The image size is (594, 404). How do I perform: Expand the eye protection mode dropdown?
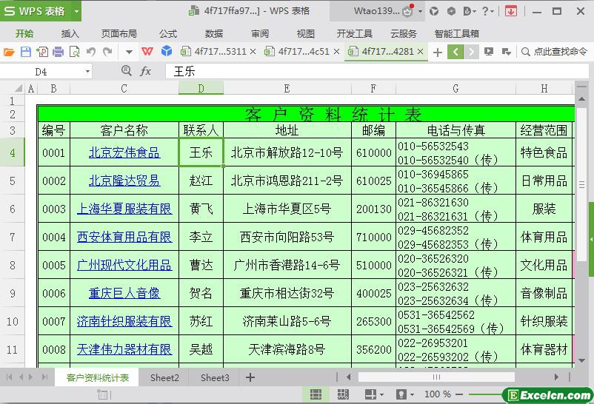[x=412, y=395]
